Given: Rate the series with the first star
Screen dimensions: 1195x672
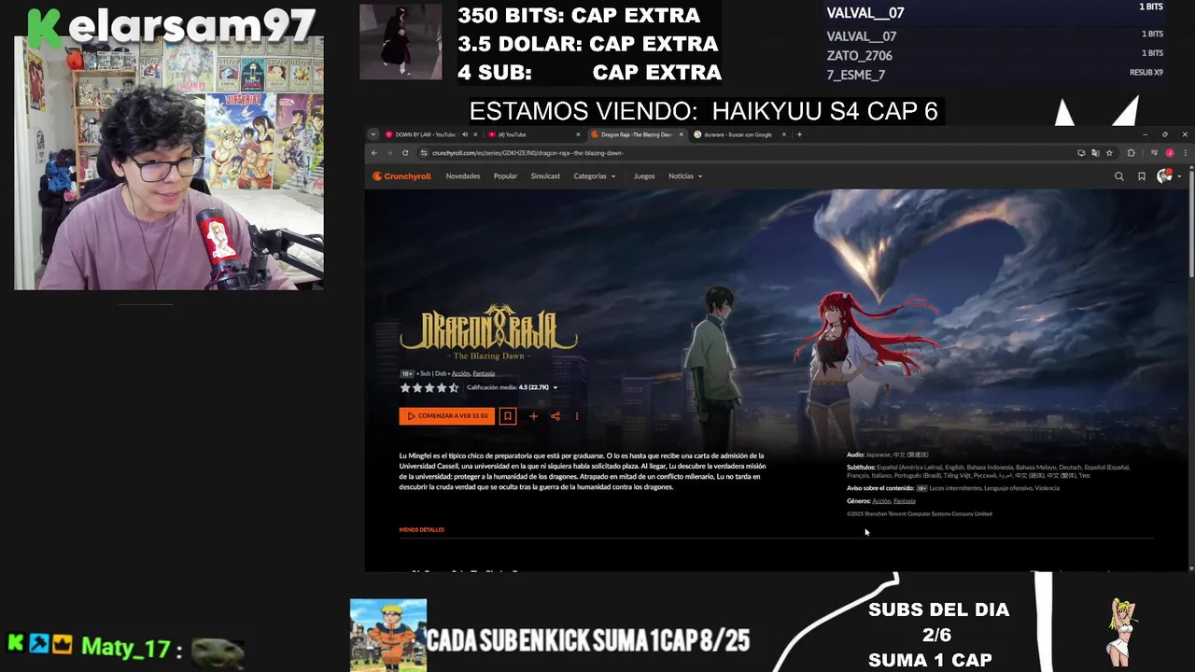Looking at the screenshot, I should click(405, 388).
